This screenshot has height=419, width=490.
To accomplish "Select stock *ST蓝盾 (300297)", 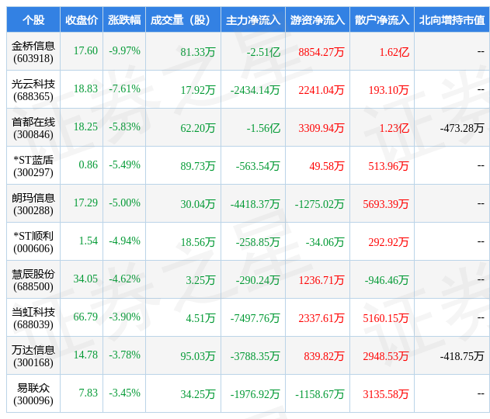I will (x=33, y=166).
